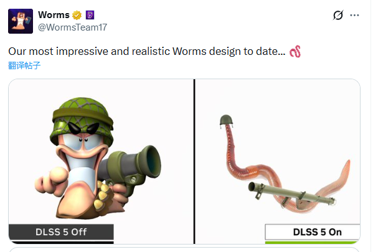Click the bazooka wrapped by the realistic worm
The height and width of the screenshot is (252, 373).
(292, 194)
